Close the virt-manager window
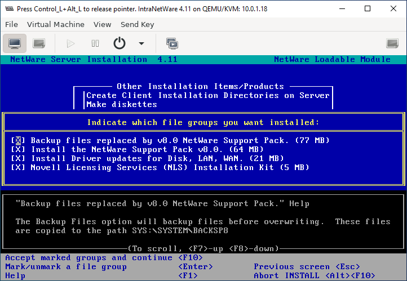The height and width of the screenshot is (281, 407). (x=393, y=8)
